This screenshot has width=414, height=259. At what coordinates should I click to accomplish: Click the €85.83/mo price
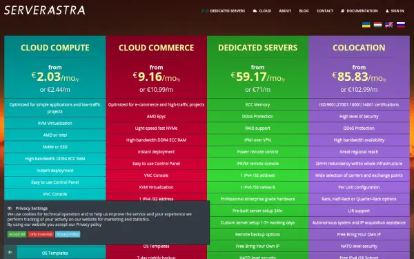(359, 77)
